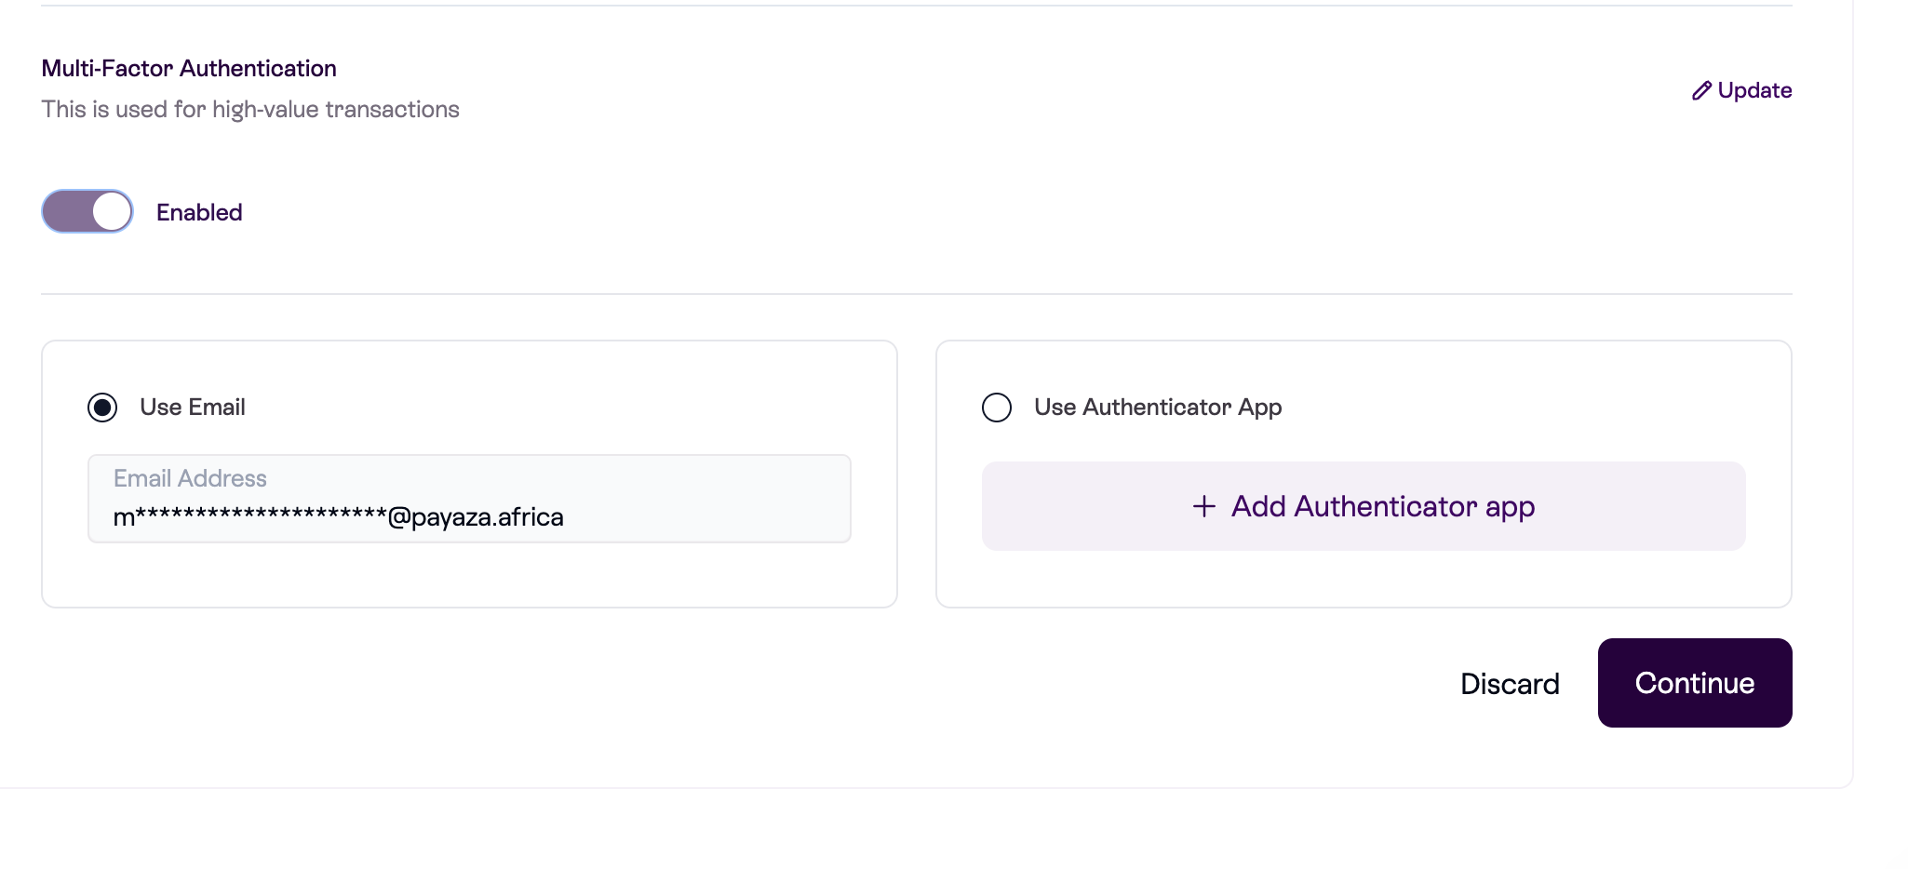1908x869 pixels.
Task: Click the Add Authenticator app button text
Action: [x=1382, y=506]
